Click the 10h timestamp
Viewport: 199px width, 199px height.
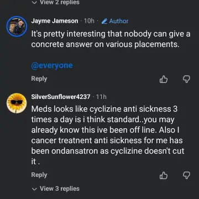pos(89,21)
